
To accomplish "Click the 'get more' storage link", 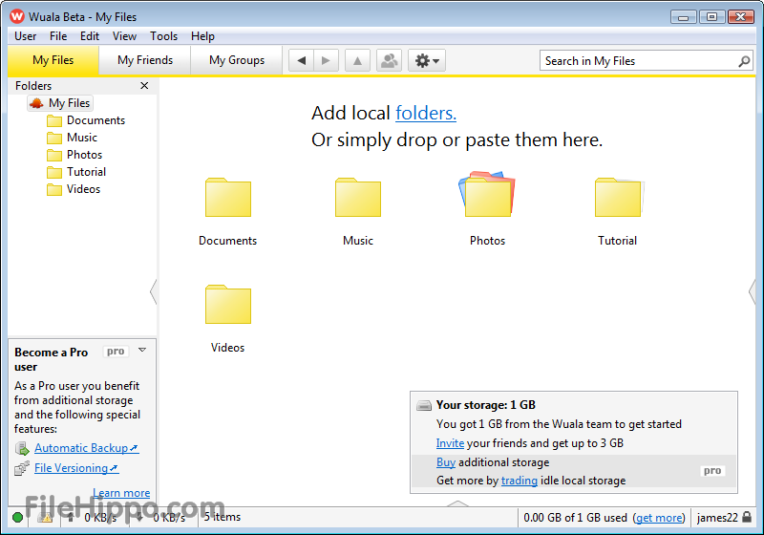I will click(x=659, y=518).
